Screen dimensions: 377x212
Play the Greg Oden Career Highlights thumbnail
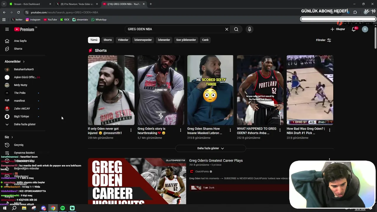click(x=137, y=181)
